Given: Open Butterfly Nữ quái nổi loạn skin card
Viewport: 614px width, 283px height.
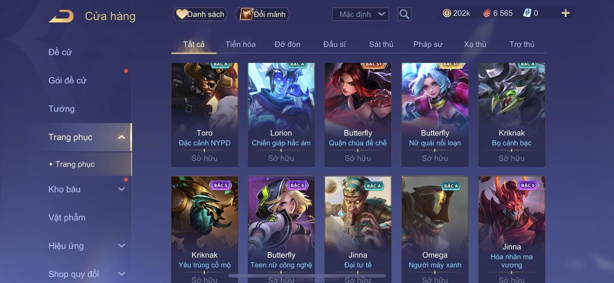Looking at the screenshot, I should pos(435,115).
